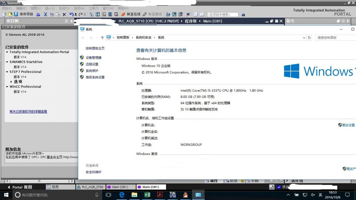
Task: Click the search-in-project binoculars icon
Action: 243,14
